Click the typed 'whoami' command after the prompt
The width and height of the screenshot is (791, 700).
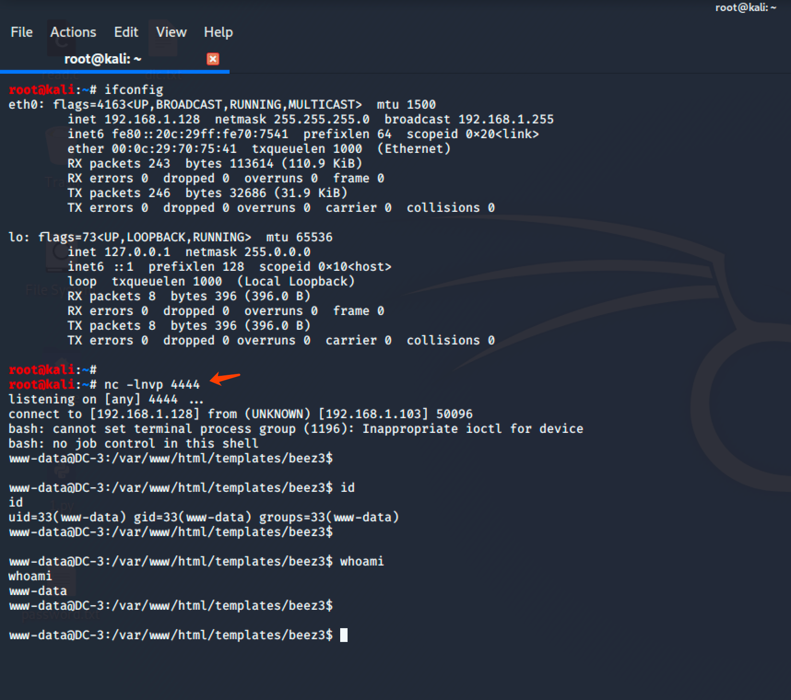[x=361, y=561]
